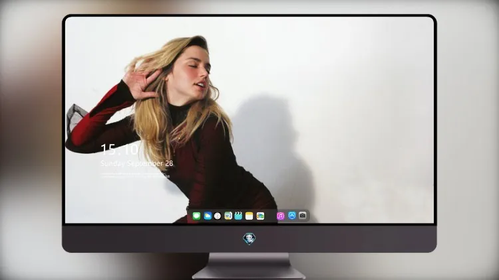The width and height of the screenshot is (499, 280).
Task: Open the yellow Notes app in the dock
Action: 249,216
